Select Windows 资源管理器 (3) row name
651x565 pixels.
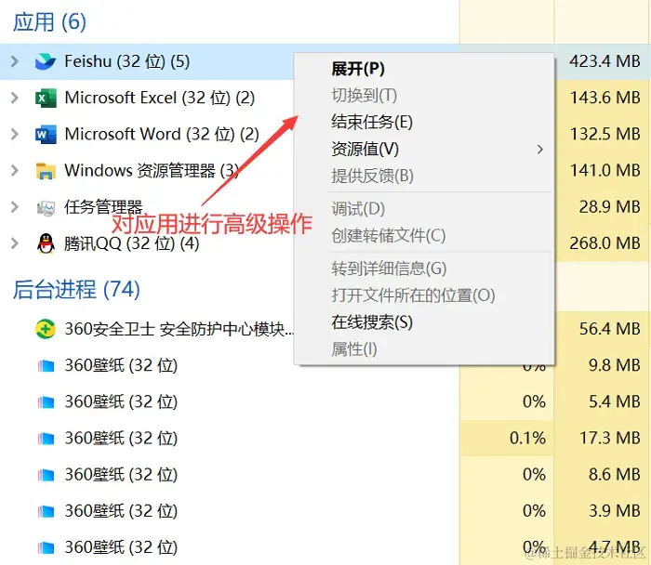pos(152,171)
